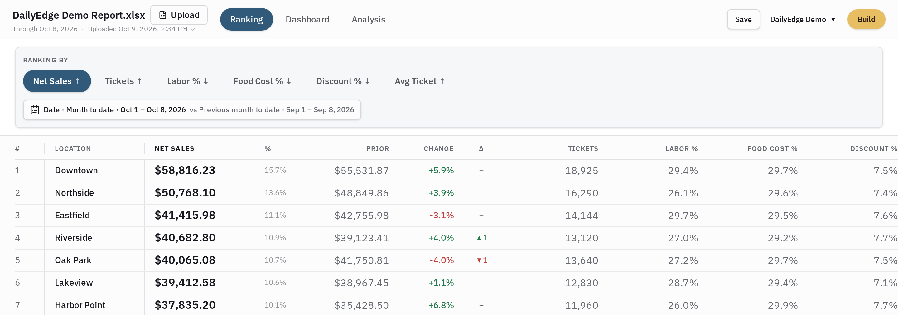
Task: Click Harbor Point's +6.8% change value
Action: pyautogui.click(x=441, y=305)
